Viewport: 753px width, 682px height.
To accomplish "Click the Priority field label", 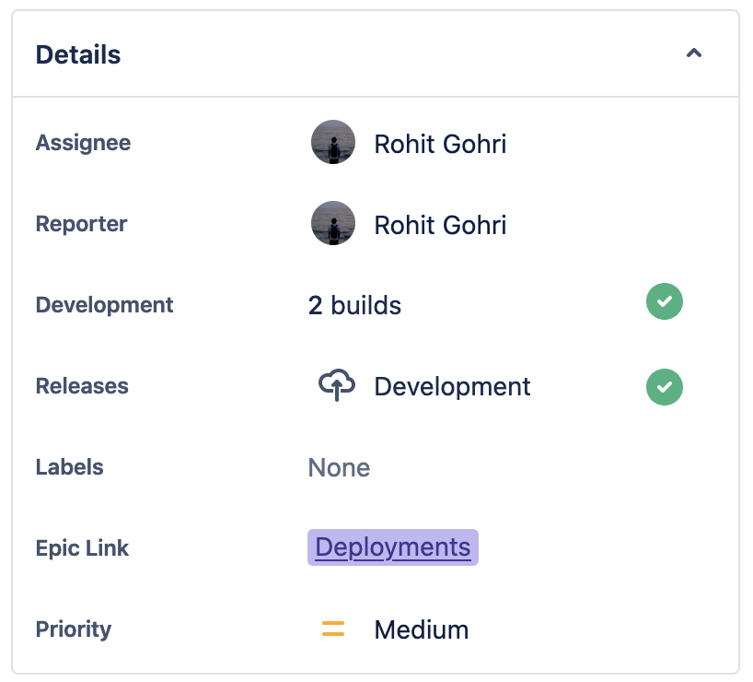I will pyautogui.click(x=74, y=629).
